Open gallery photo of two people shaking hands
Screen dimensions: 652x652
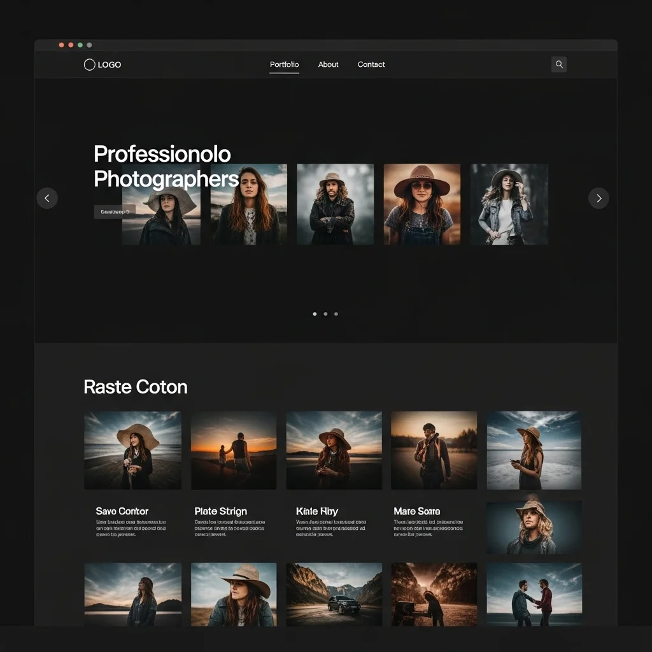pos(534,593)
